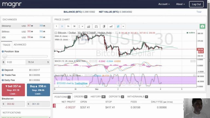Click the 359.09 current price axis label
The height and width of the screenshot is (118, 210).
click(200, 49)
